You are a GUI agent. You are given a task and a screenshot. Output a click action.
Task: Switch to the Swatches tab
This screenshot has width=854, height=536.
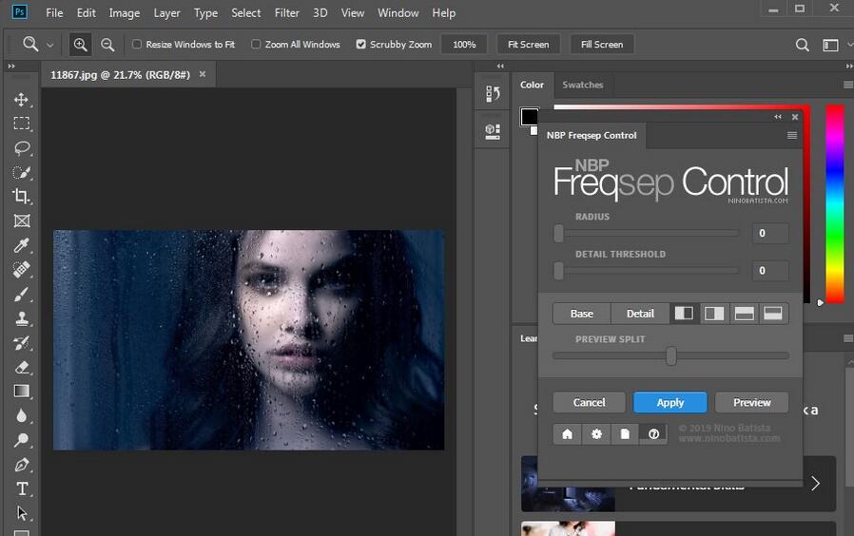(582, 85)
